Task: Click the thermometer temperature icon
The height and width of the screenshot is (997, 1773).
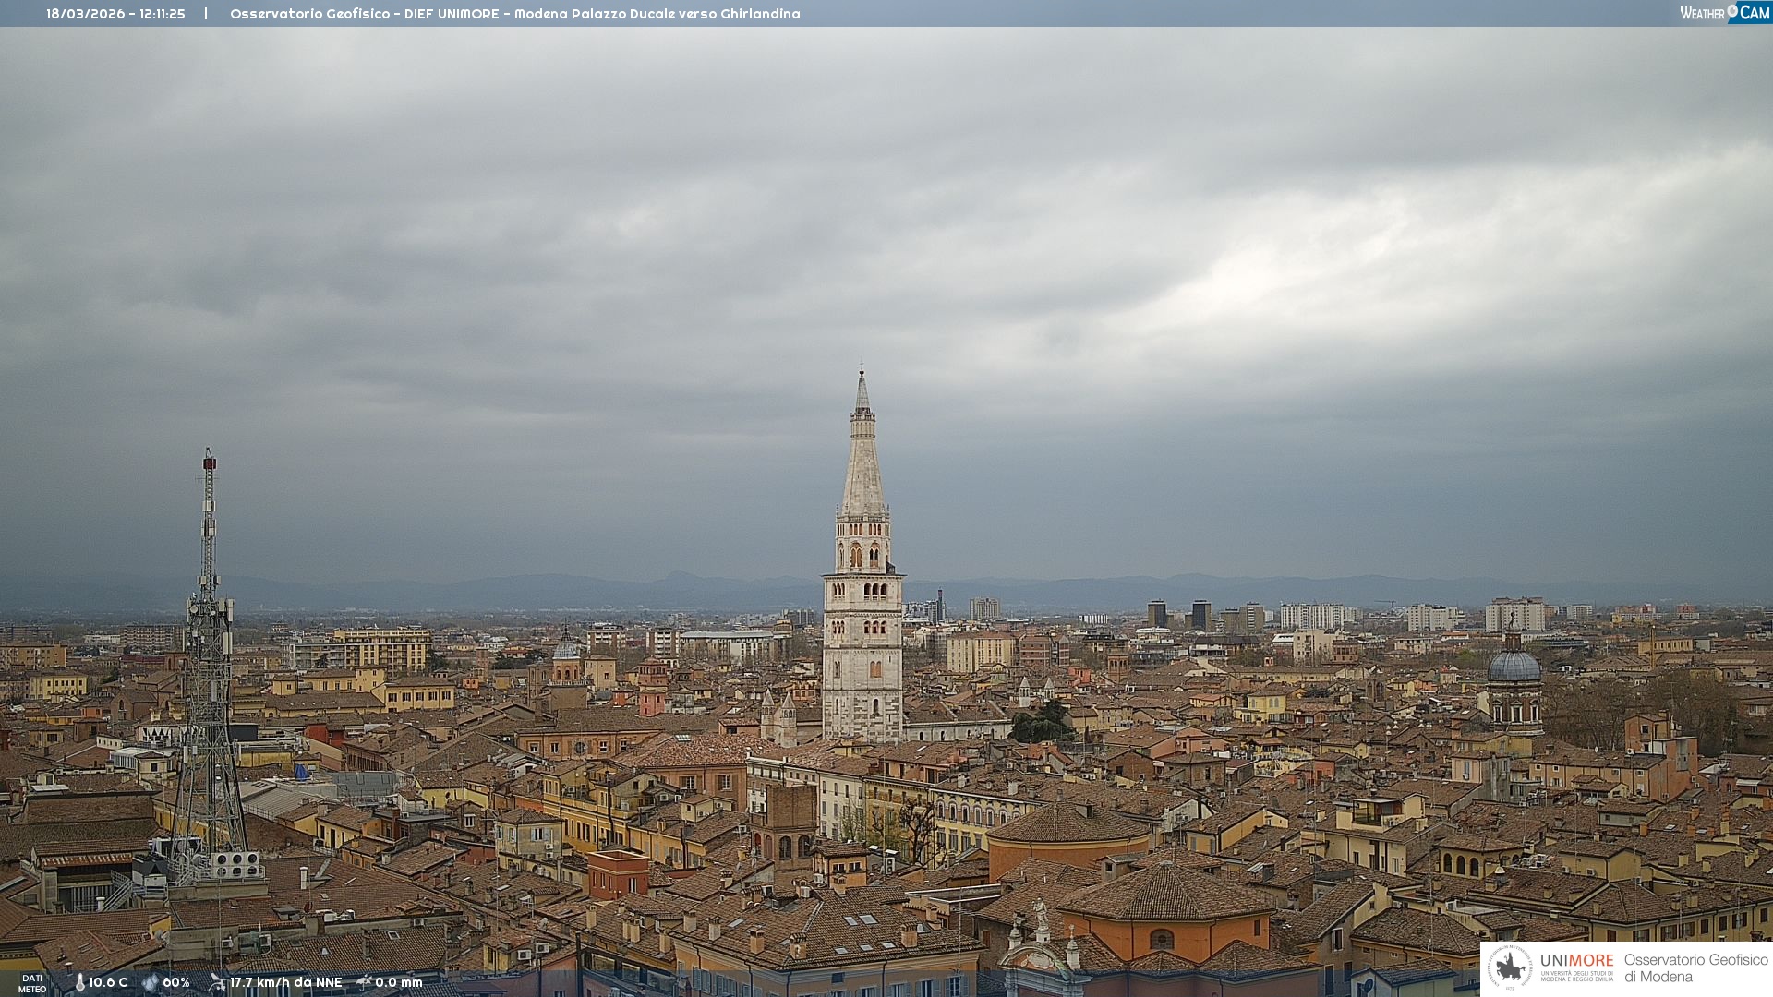Action: tap(79, 983)
